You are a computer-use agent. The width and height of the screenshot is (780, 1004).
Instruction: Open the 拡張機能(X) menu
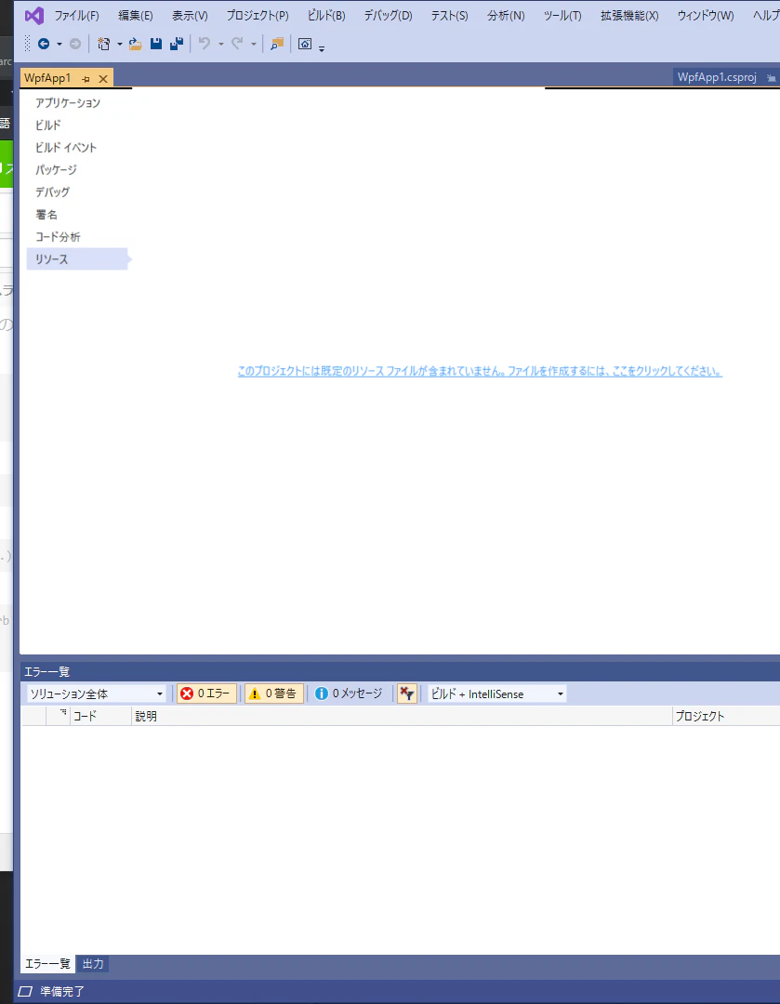(x=629, y=16)
